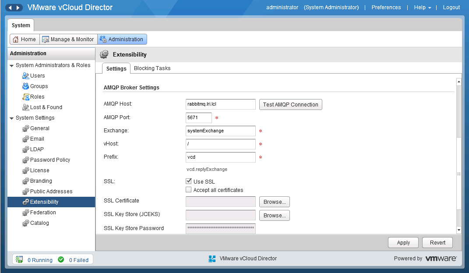Click Browse for SSL Certificate
The width and height of the screenshot is (469, 273).
[275, 202]
